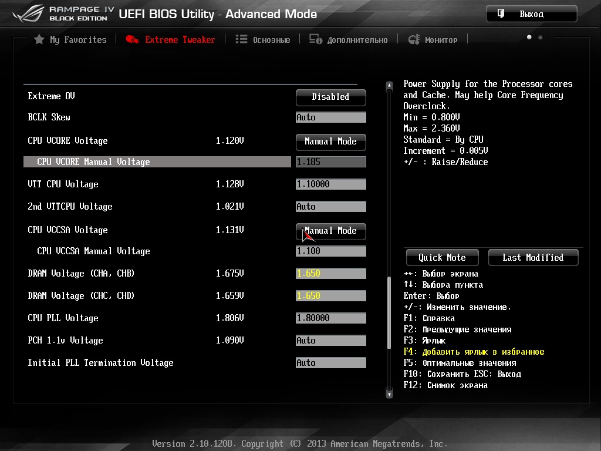This screenshot has height=451, width=601.
Task: Open CPU VCCSA Voltage Manual Mode dropdown
Action: click(x=331, y=231)
